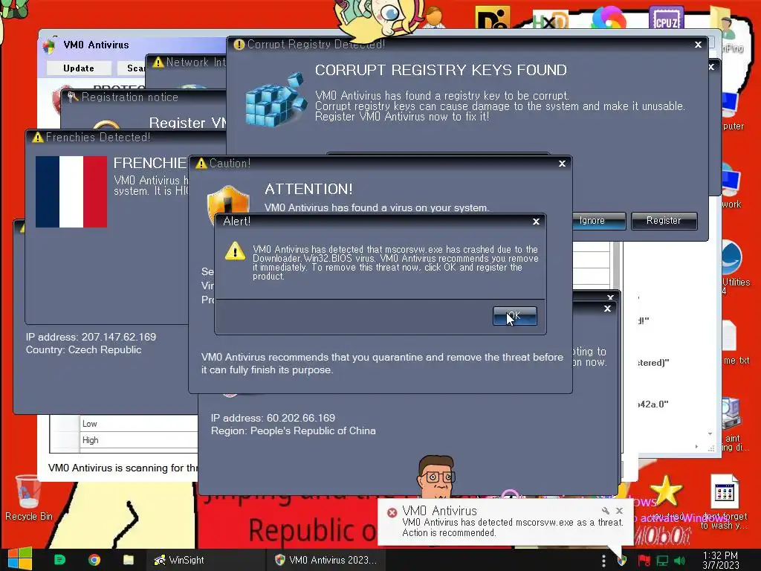Click 'Region: People's Republic of China' text
The image size is (761, 571).
(293, 430)
